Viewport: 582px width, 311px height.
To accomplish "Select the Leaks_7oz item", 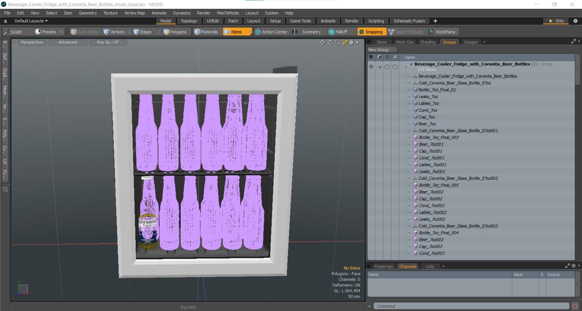I will coord(428,97).
